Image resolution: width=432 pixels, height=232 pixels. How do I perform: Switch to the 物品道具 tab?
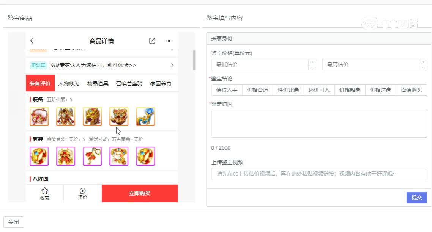(x=98, y=83)
